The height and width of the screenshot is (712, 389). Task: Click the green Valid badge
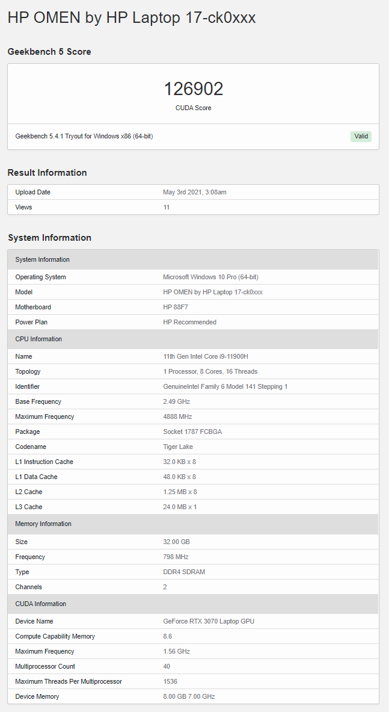point(361,136)
